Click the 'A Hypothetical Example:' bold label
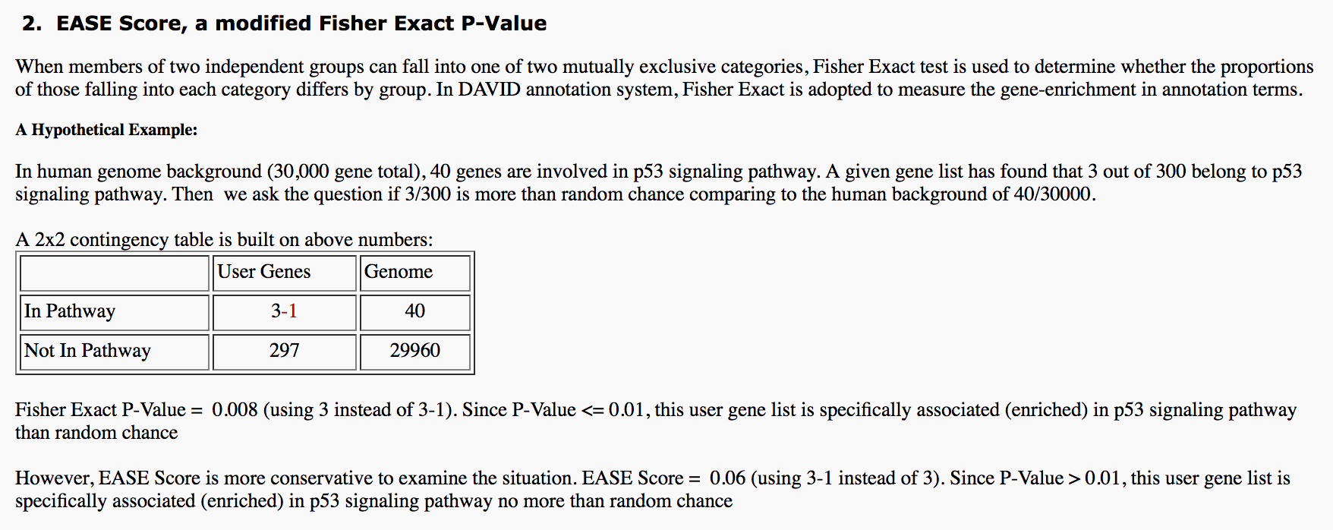The height and width of the screenshot is (530, 1333). (106, 130)
